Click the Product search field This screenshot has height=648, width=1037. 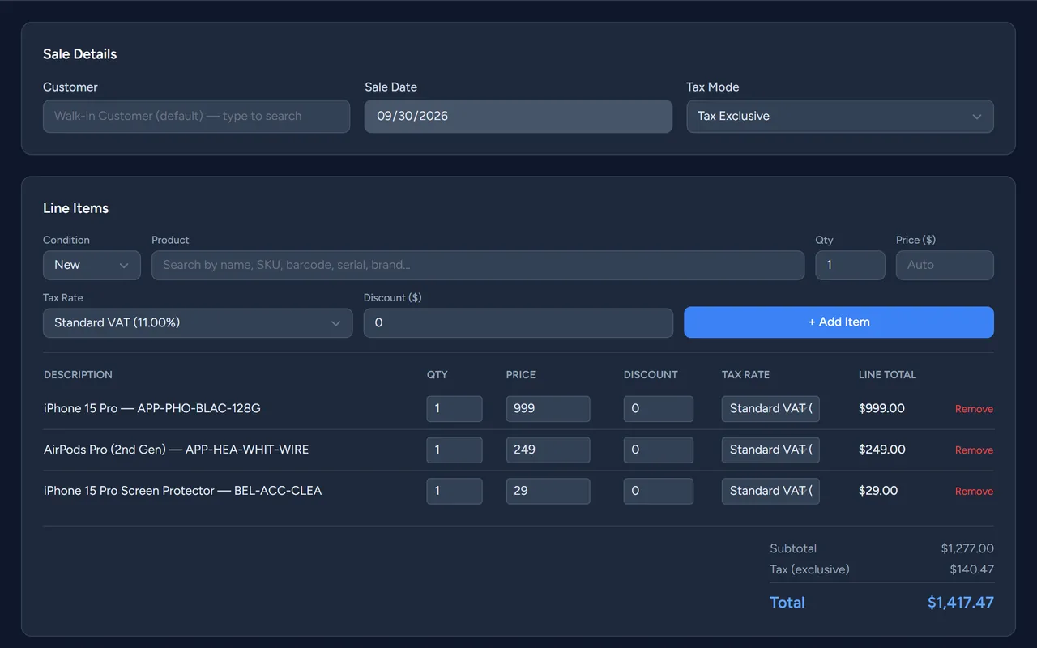[478, 265]
